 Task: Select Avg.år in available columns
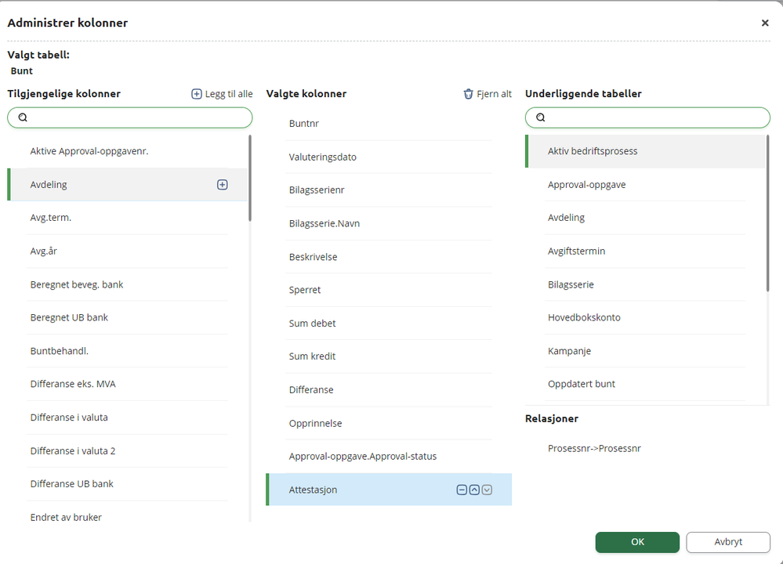pos(127,251)
